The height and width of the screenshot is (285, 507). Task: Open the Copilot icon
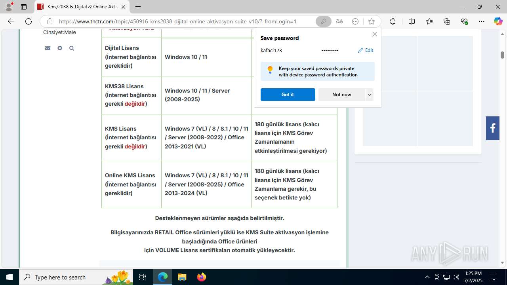(498, 21)
